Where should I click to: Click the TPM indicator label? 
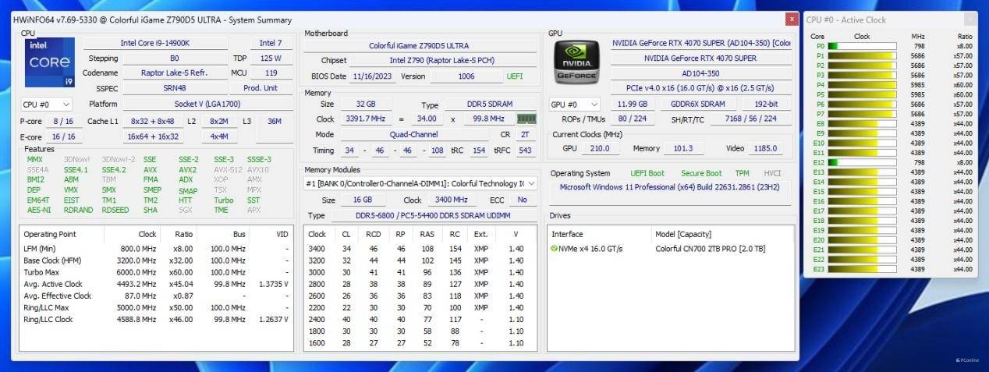click(742, 173)
